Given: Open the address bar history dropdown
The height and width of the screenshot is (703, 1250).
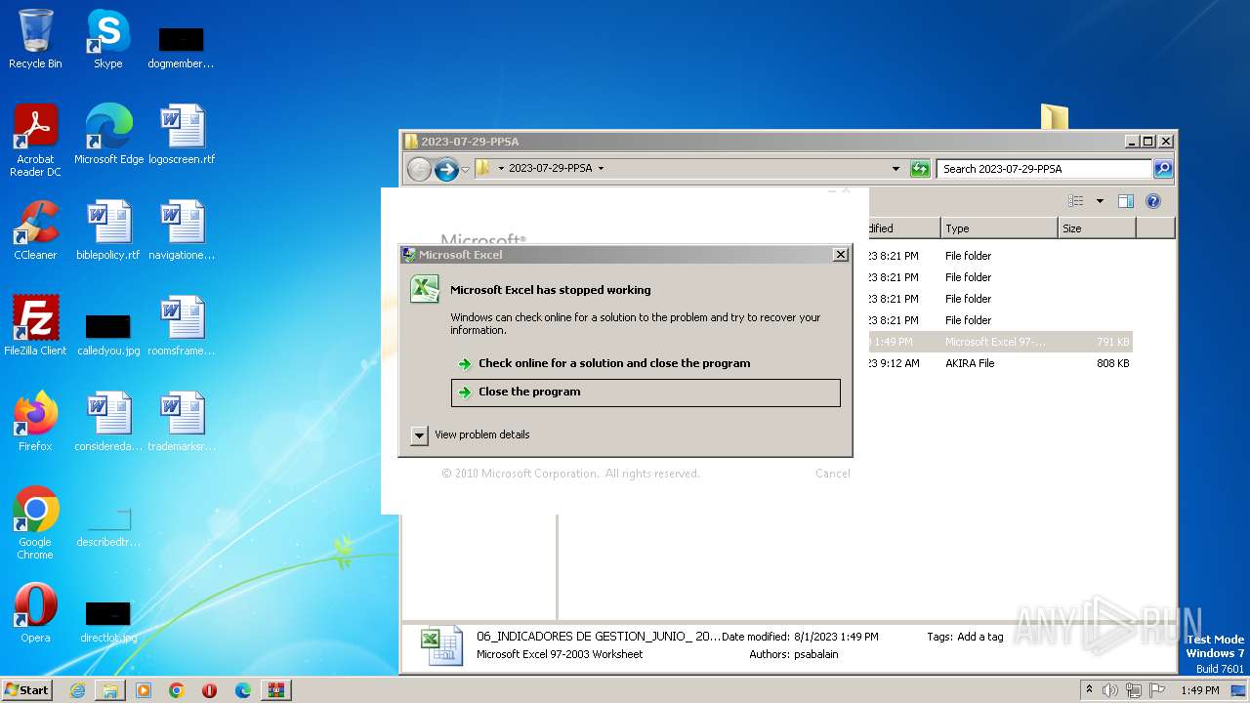Looking at the screenshot, I should [x=896, y=169].
